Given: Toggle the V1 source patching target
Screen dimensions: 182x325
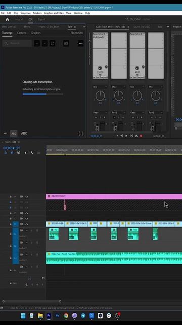Looking at the screenshot, I should click(16, 224).
